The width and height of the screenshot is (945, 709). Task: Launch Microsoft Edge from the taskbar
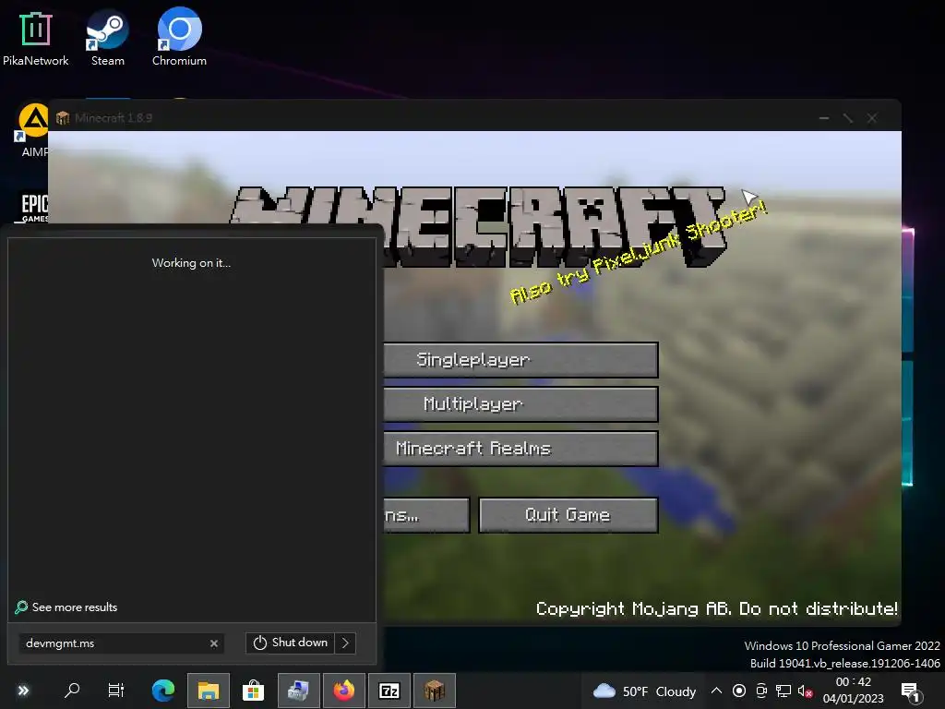tap(162, 691)
